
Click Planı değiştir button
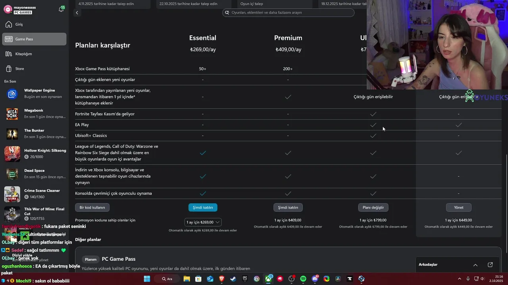point(373,207)
